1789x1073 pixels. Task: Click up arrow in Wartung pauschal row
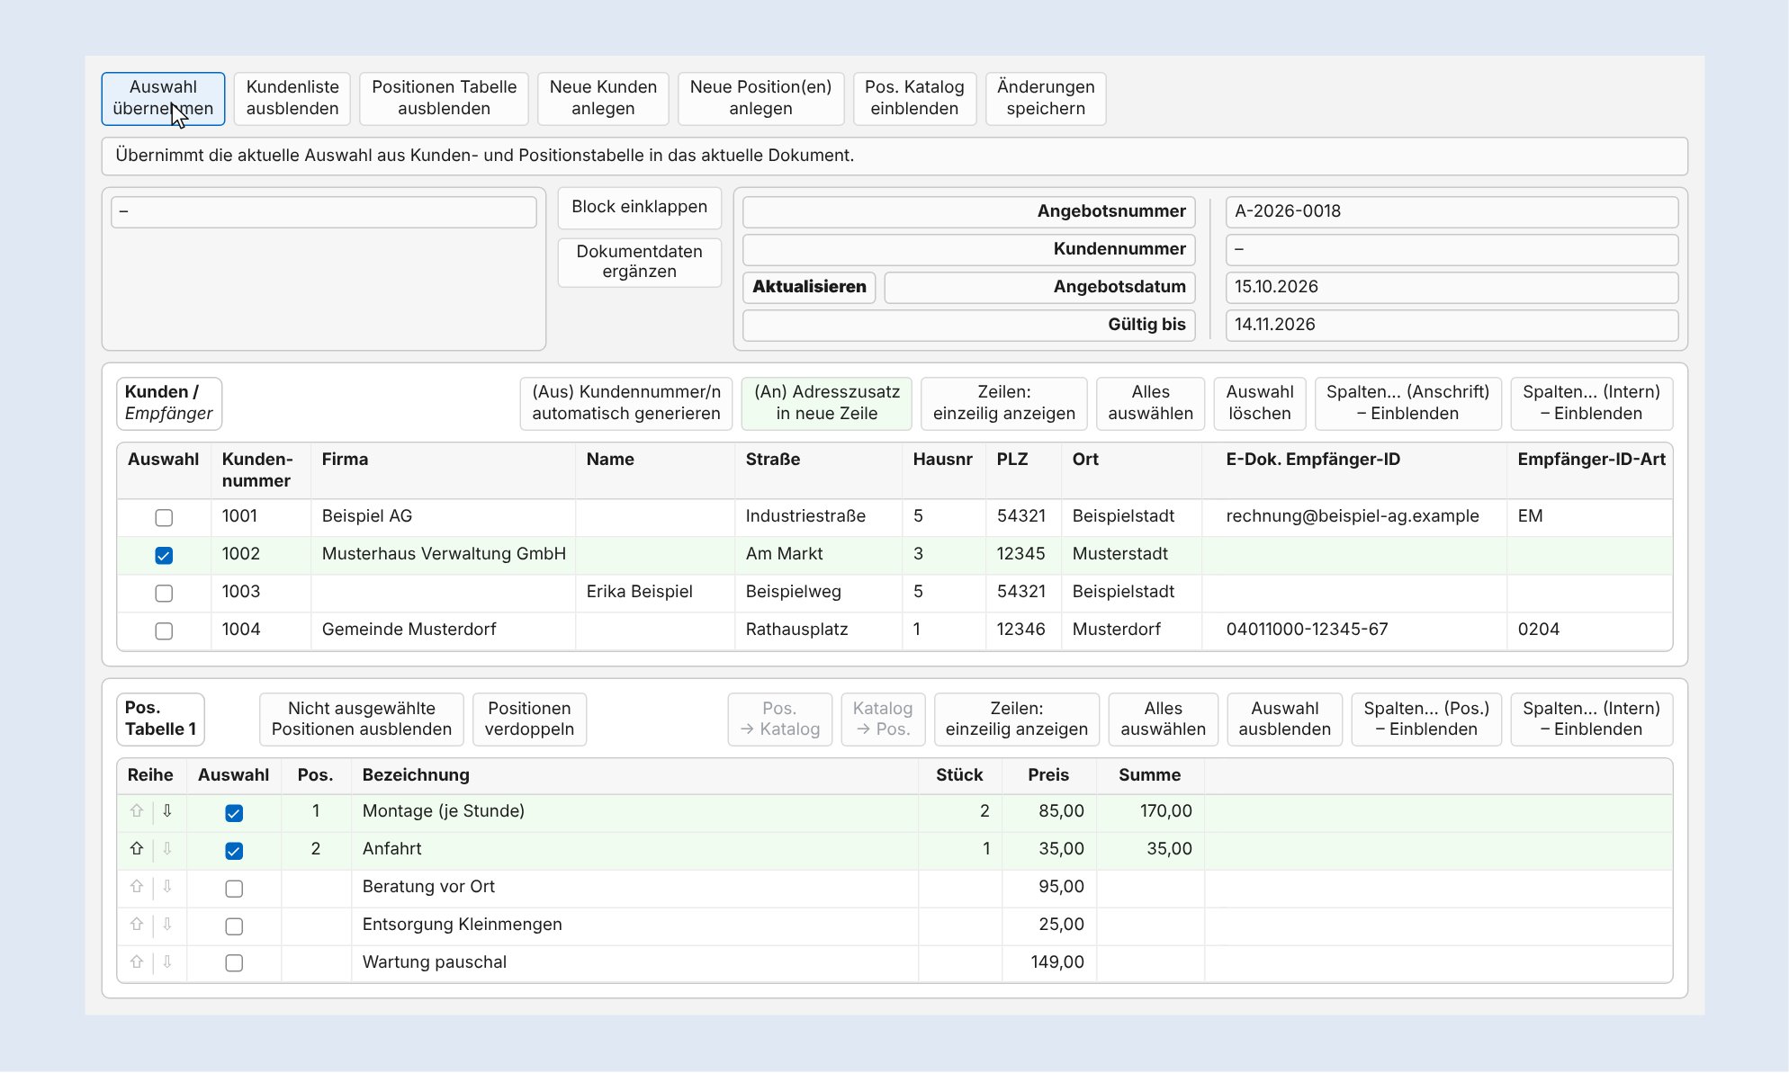[x=137, y=962]
